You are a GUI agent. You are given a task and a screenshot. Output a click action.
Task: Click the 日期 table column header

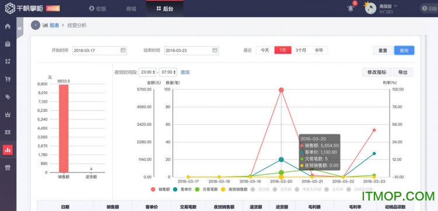click(65, 207)
